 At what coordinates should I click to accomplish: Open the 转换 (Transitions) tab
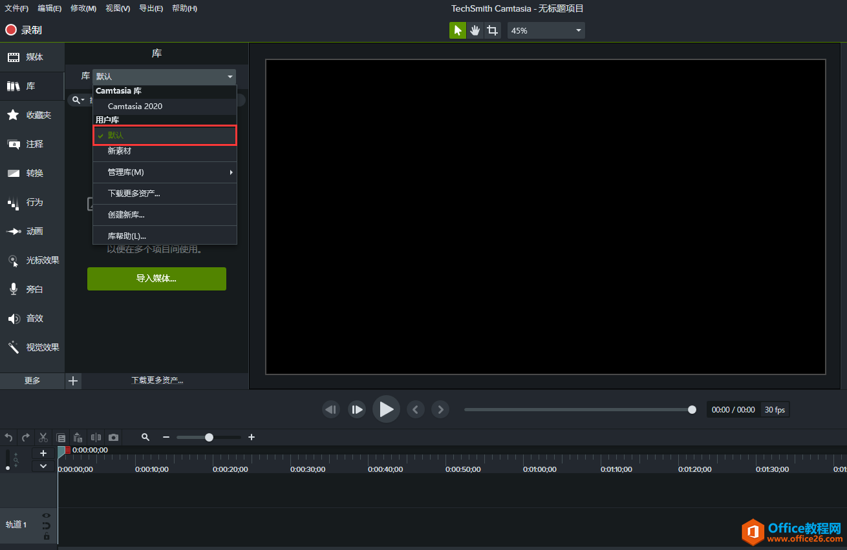(x=32, y=173)
